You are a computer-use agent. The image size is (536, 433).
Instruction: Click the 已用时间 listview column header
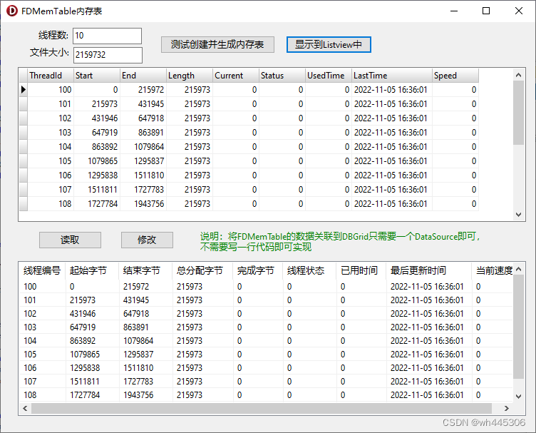(x=361, y=270)
